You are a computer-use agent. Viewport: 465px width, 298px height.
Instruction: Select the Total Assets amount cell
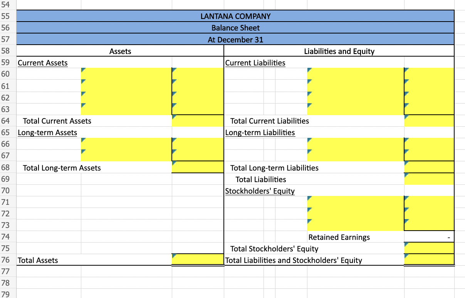pos(197,260)
